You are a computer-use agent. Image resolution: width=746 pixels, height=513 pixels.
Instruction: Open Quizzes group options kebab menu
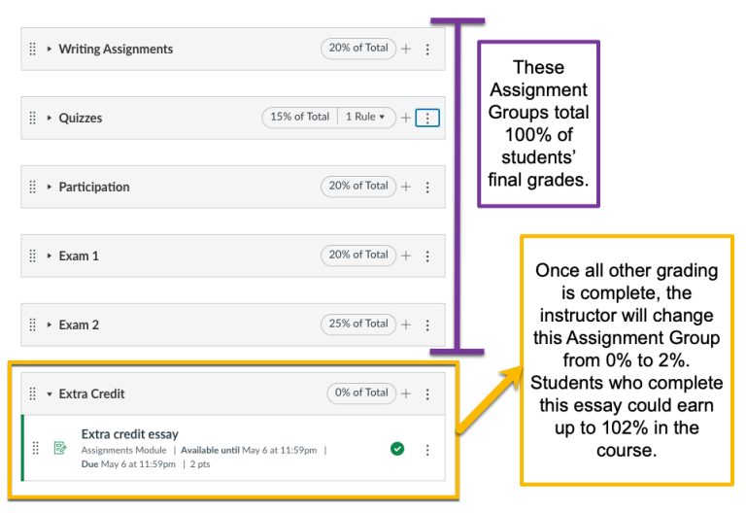coord(427,118)
